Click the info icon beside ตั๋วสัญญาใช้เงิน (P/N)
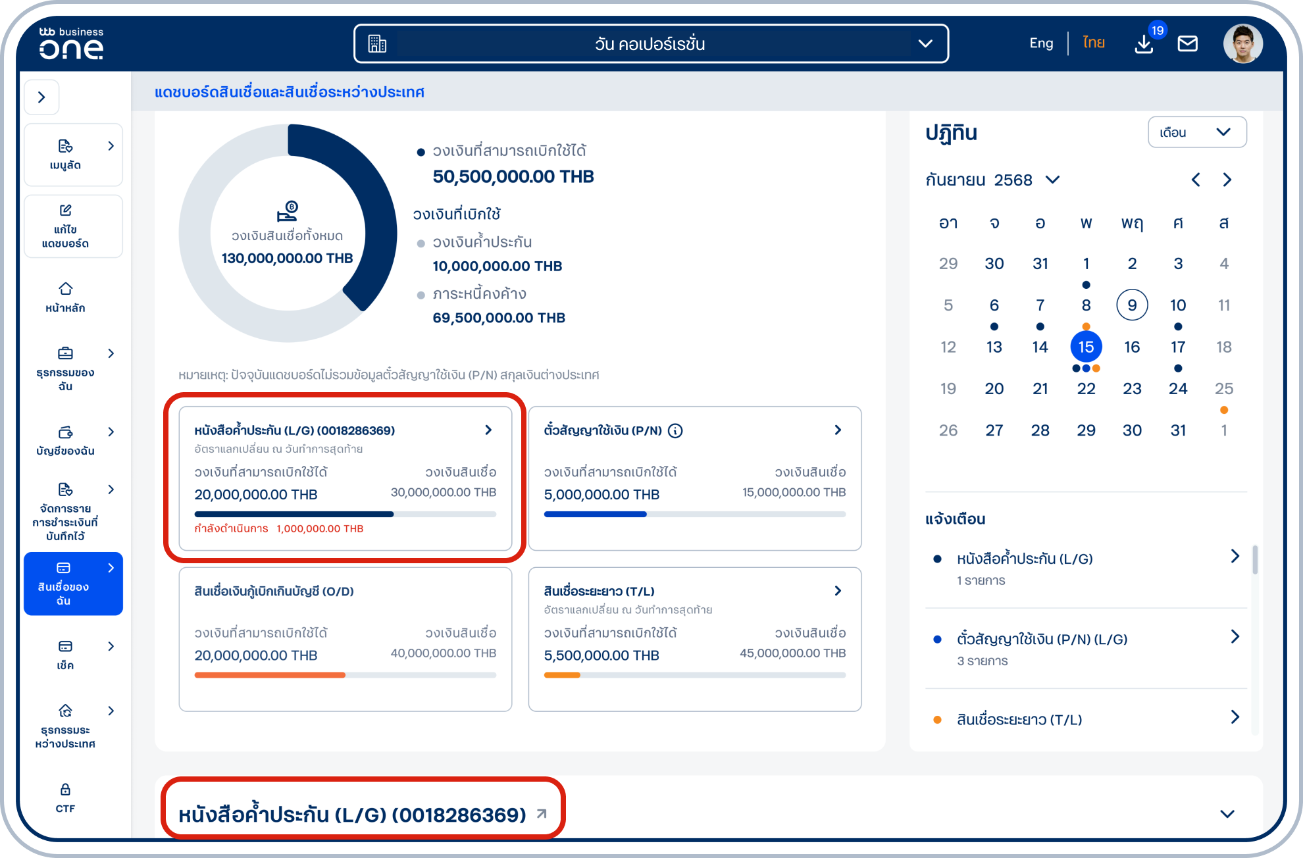 click(675, 431)
